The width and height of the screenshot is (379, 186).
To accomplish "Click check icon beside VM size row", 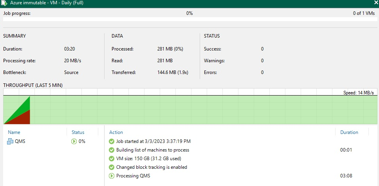I will coord(112,159).
